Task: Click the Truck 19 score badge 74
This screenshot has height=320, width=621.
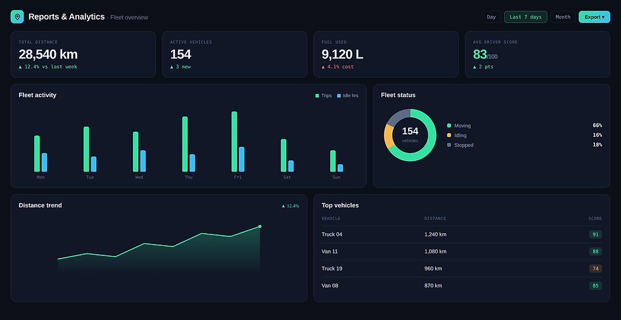Action: (x=595, y=269)
